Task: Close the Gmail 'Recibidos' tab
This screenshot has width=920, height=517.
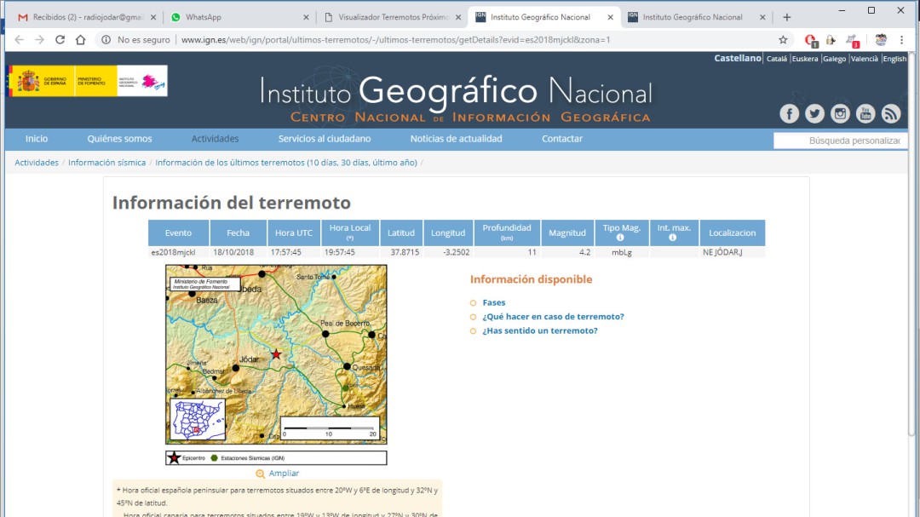Action: coord(153,18)
